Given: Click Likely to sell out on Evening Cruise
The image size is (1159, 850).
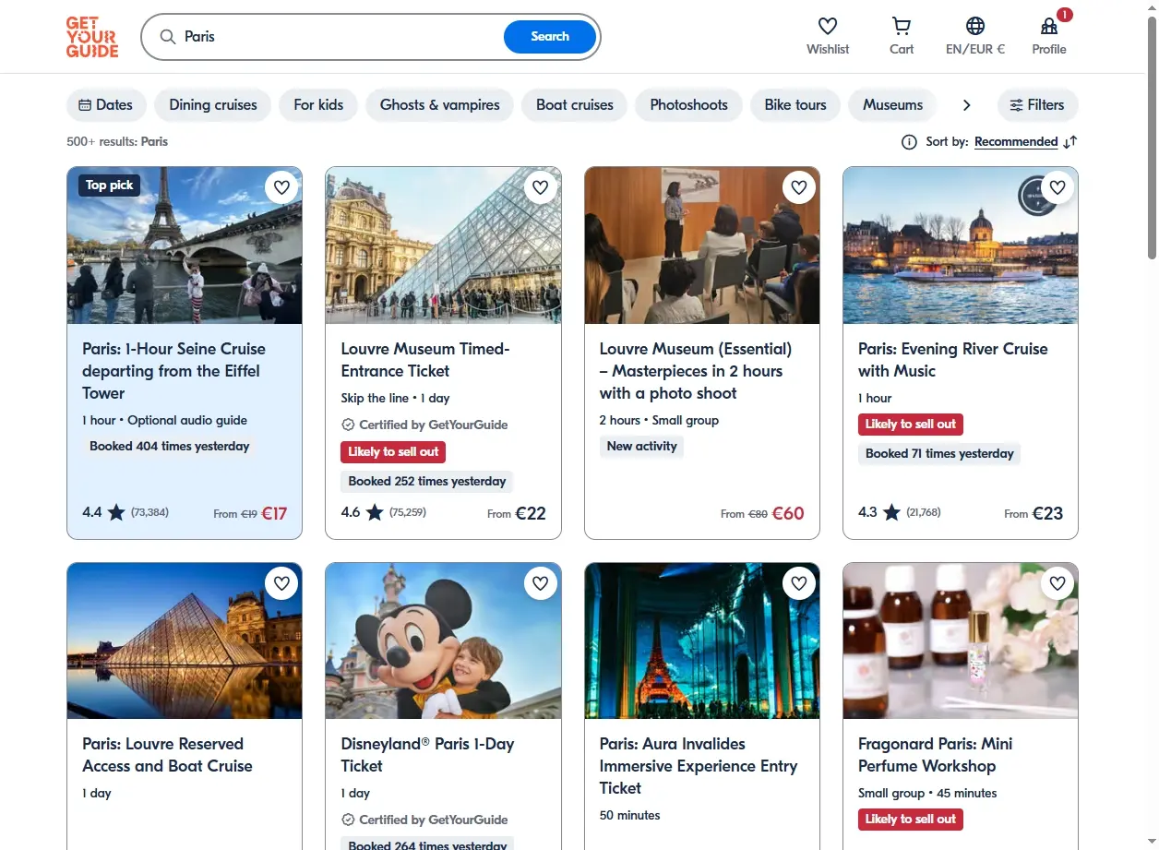Looking at the screenshot, I should tap(911, 425).
